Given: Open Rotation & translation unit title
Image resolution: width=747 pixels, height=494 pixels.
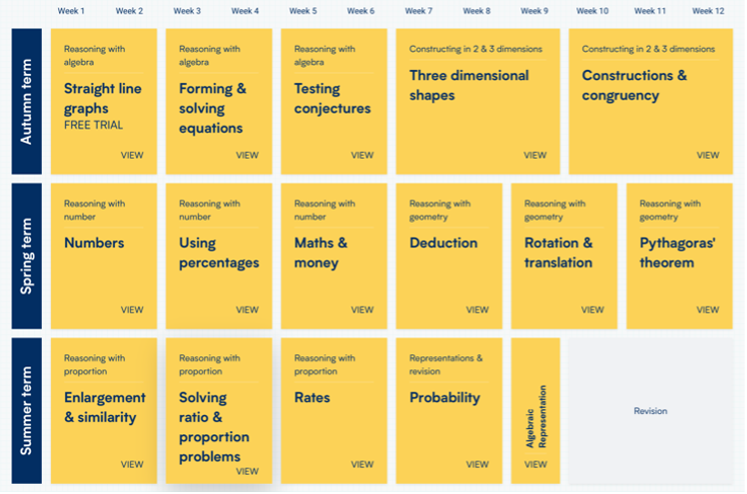Looking at the screenshot, I should [x=558, y=252].
